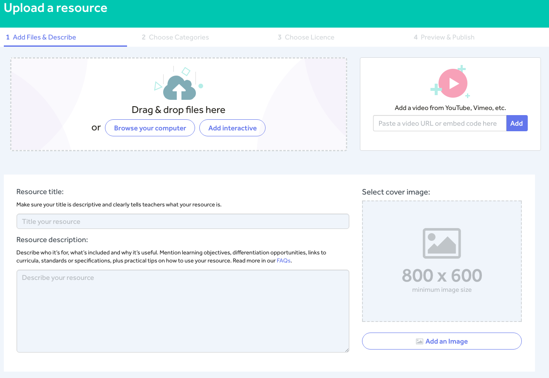Focus the video URL or embed code field
Viewport: 549px width, 378px height.
[439, 124]
